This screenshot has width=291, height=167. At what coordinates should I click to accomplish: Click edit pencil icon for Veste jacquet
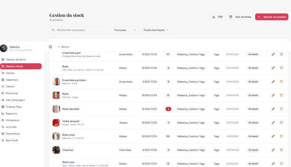273,123
